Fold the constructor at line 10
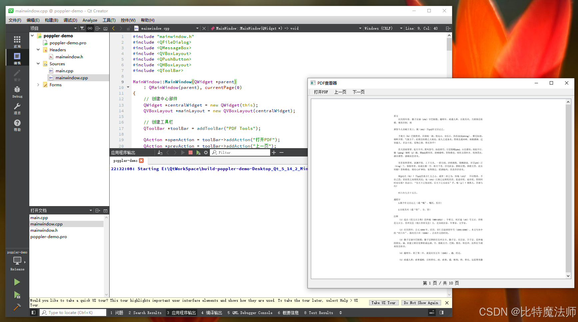Image resolution: width=578 pixels, height=322 pixels. [128, 87]
